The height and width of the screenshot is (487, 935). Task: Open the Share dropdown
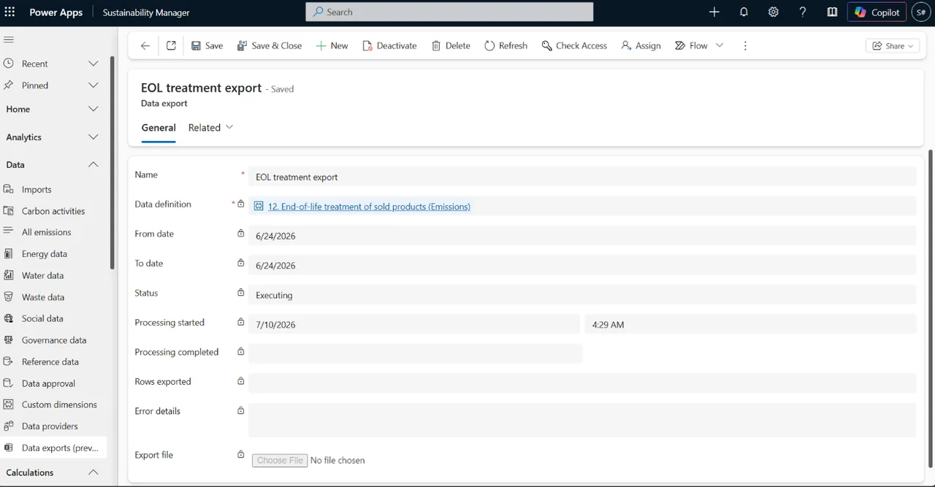[893, 45]
